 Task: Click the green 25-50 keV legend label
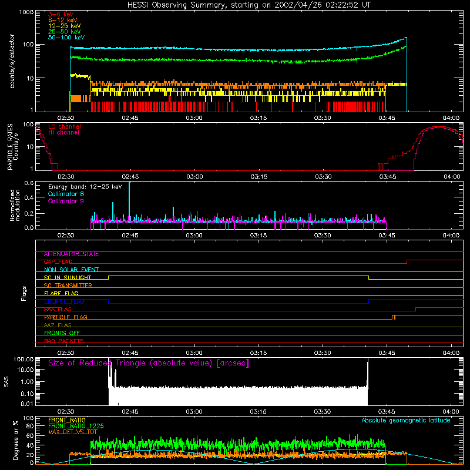[x=65, y=32]
